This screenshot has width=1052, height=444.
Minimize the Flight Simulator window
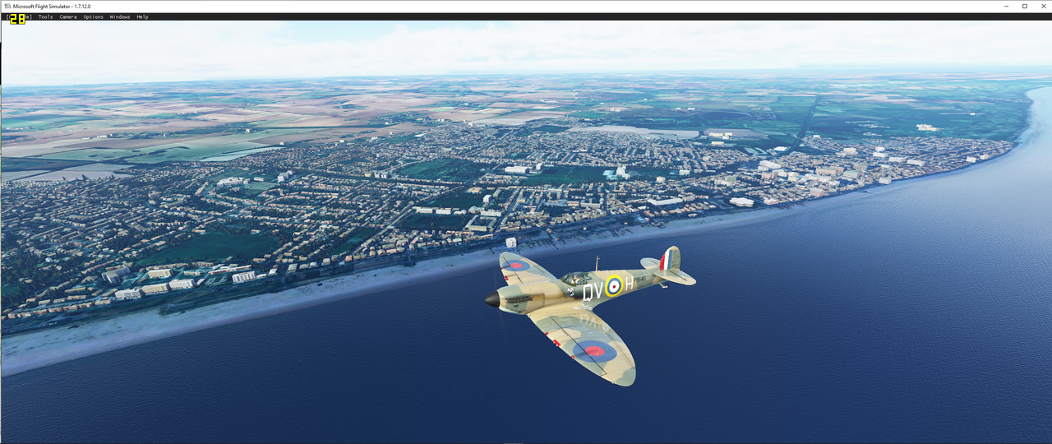[1008, 6]
